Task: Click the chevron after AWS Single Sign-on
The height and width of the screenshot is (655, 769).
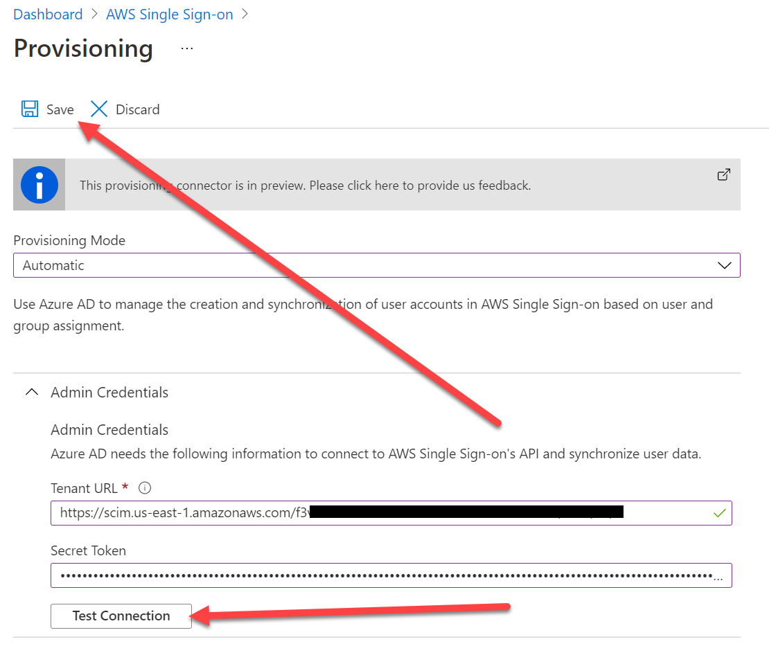Action: (245, 15)
